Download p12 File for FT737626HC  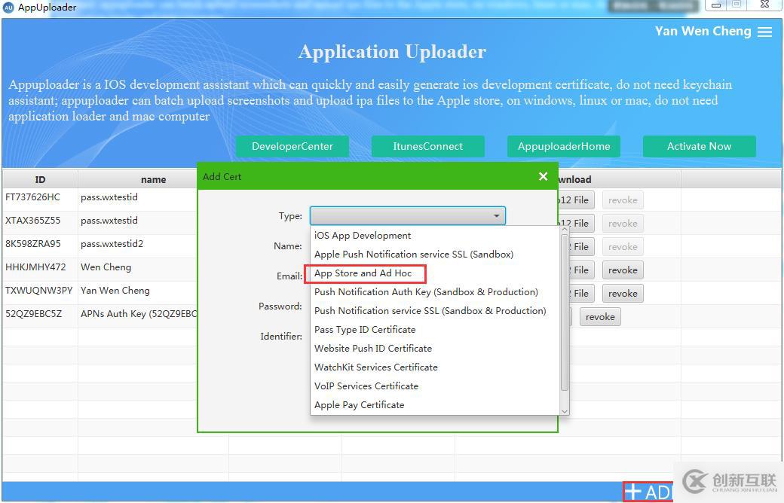click(x=576, y=200)
